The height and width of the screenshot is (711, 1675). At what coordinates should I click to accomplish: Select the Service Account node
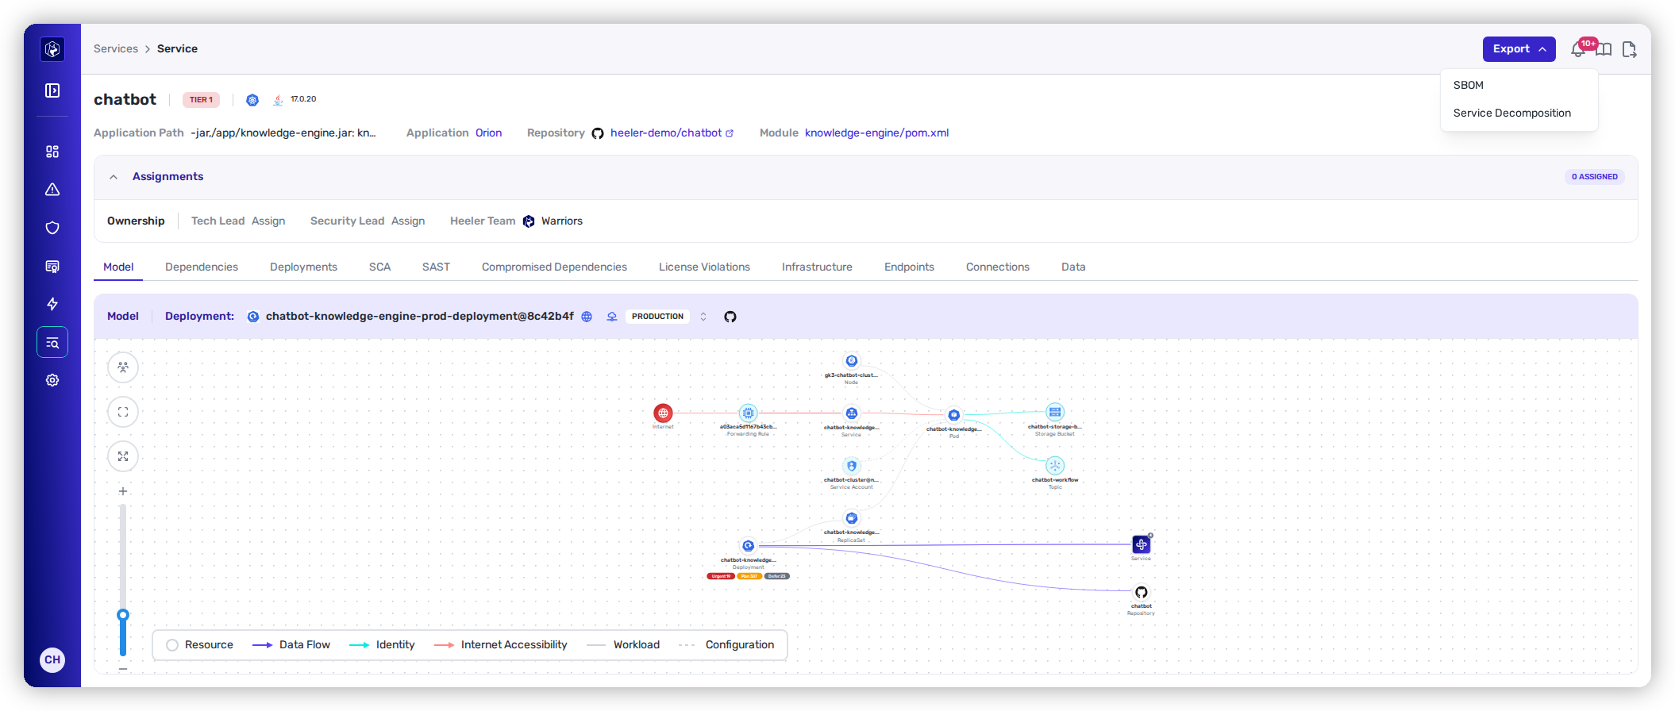coord(851,466)
